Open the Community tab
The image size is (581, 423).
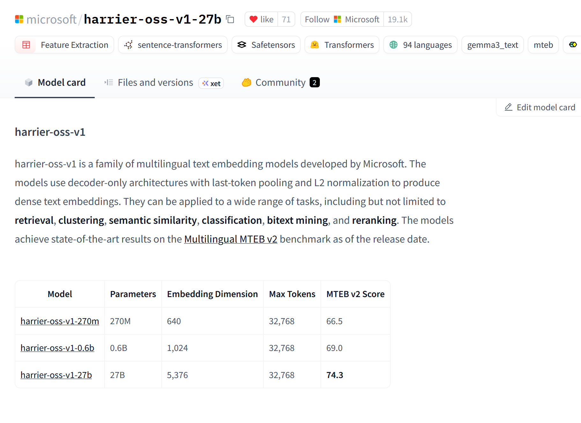280,83
